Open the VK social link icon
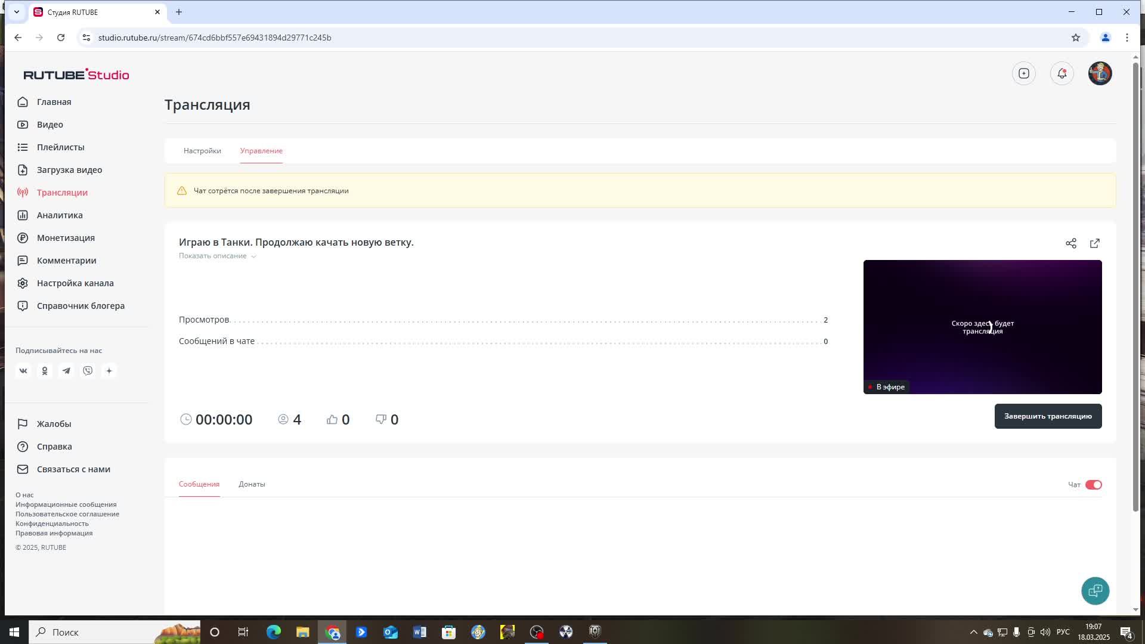 click(23, 371)
